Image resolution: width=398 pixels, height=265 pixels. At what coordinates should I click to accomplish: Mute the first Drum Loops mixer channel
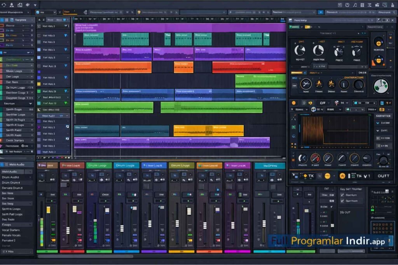click(x=65, y=175)
